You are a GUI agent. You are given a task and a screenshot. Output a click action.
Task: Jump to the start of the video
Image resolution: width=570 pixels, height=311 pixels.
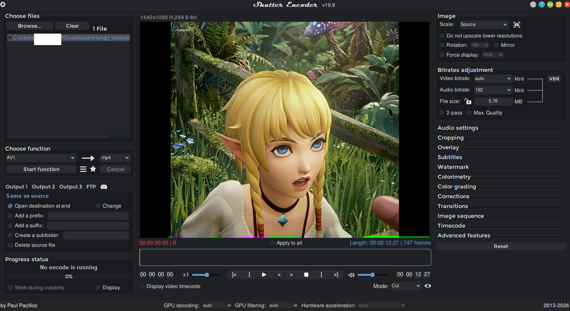click(x=234, y=275)
